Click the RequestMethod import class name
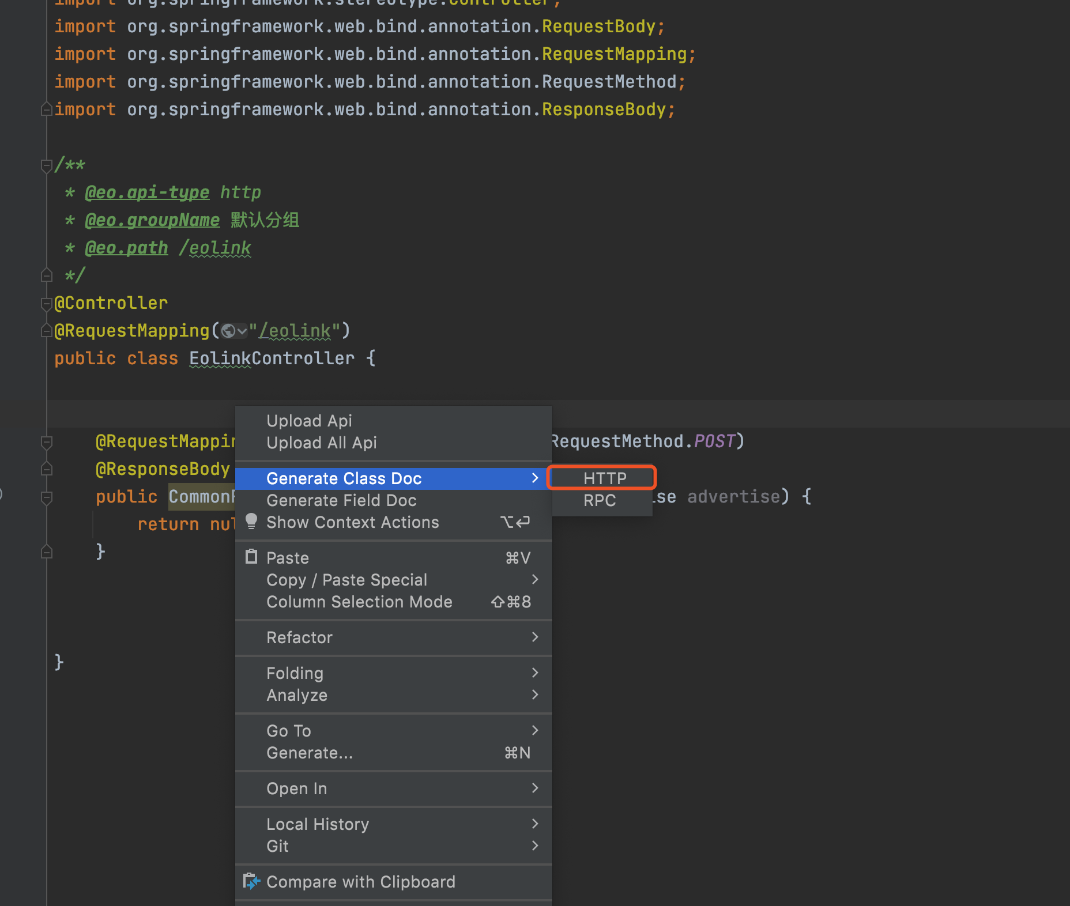This screenshot has width=1070, height=906. point(609,82)
